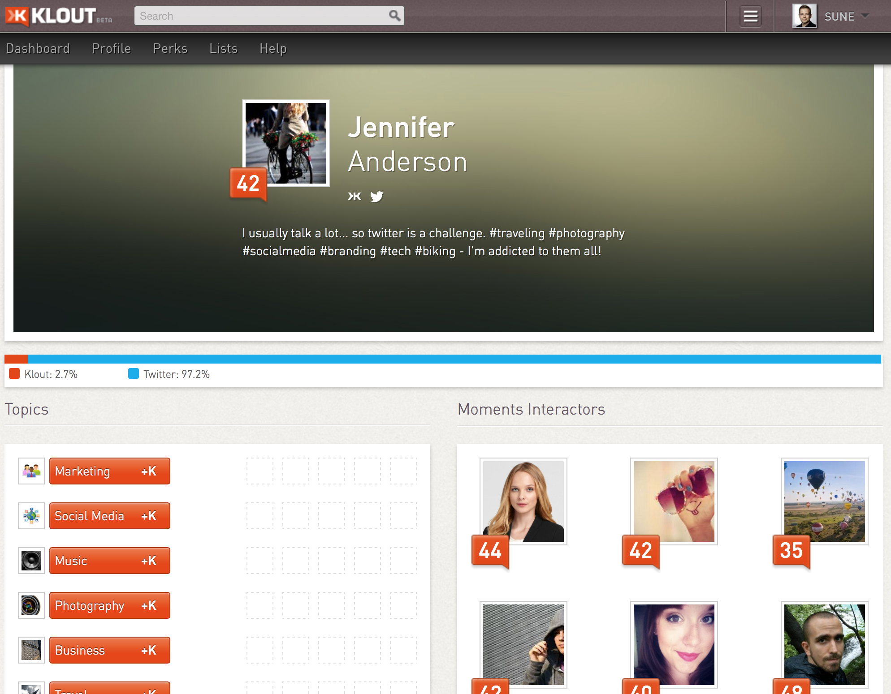891x694 pixels.
Task: Click the Business topic icon
Action: (x=31, y=650)
